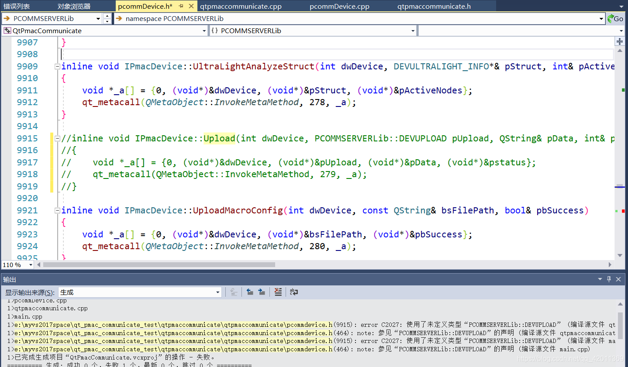Click the 已完成生成项目 失败 output line
This screenshot has width=628, height=367.
111,357
